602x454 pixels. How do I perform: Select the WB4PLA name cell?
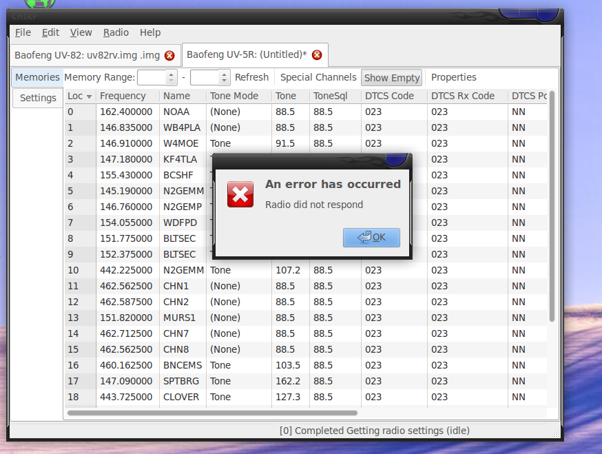pyautogui.click(x=182, y=127)
